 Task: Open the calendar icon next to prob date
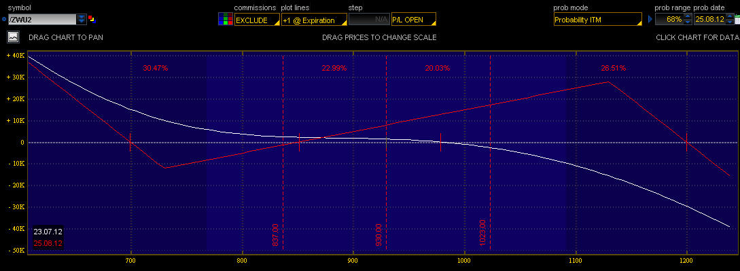pos(737,20)
